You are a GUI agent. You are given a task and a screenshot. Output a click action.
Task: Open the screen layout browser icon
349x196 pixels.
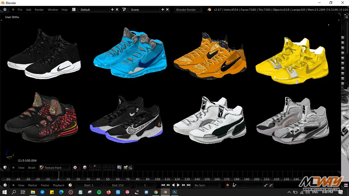[x=74, y=10]
